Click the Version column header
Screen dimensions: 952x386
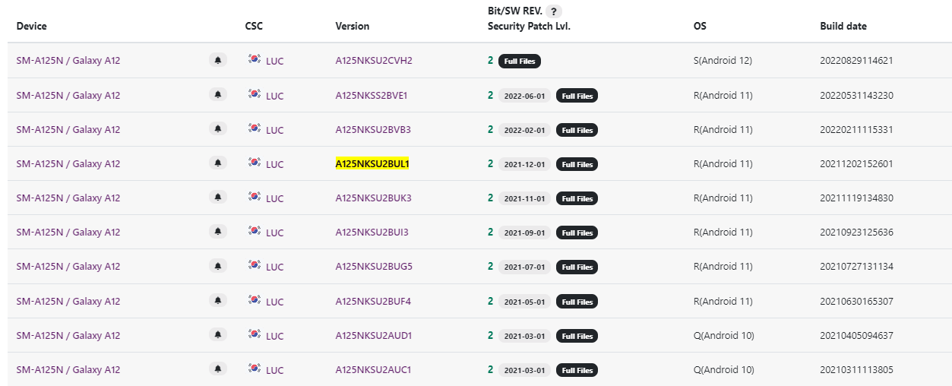[353, 26]
